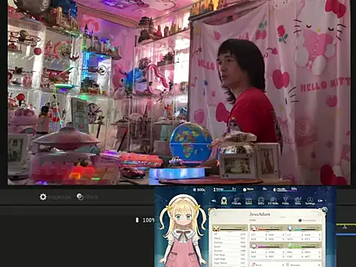The width and height of the screenshot is (356, 267).
Task: Open the Items menu in game
Action: [x=248, y=201]
